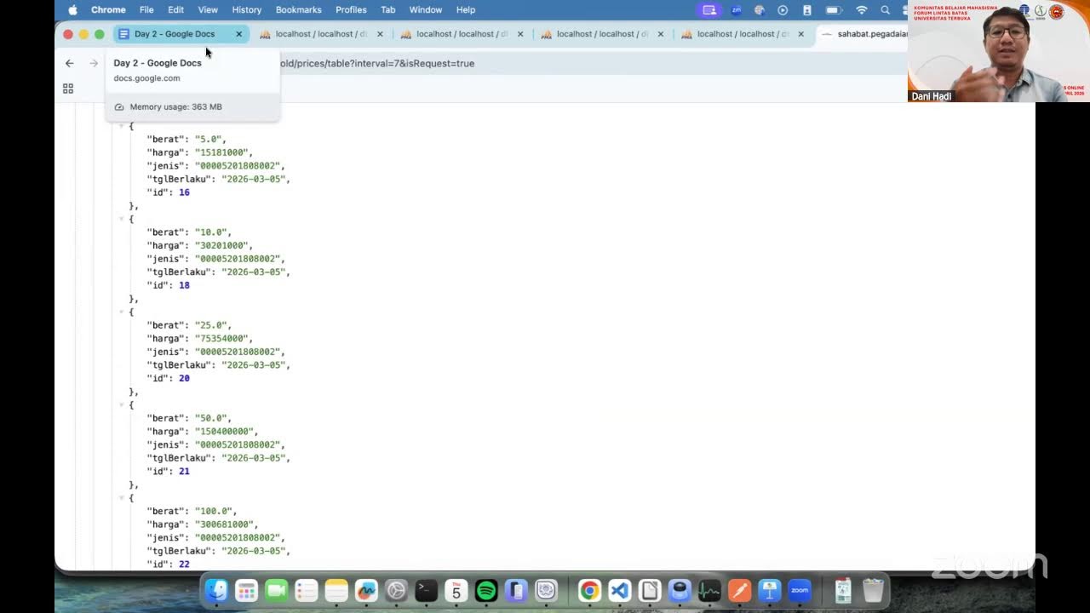Open the Edit menu
The image size is (1090, 613).
pyautogui.click(x=175, y=10)
